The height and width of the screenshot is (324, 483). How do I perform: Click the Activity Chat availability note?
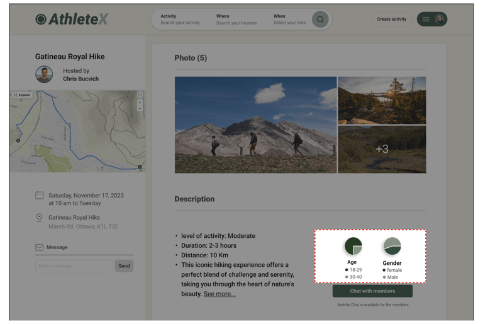(373, 304)
